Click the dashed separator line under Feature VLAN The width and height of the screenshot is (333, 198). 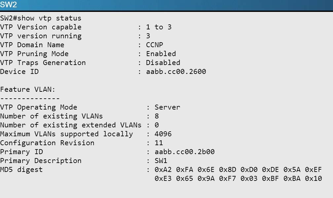(30, 98)
